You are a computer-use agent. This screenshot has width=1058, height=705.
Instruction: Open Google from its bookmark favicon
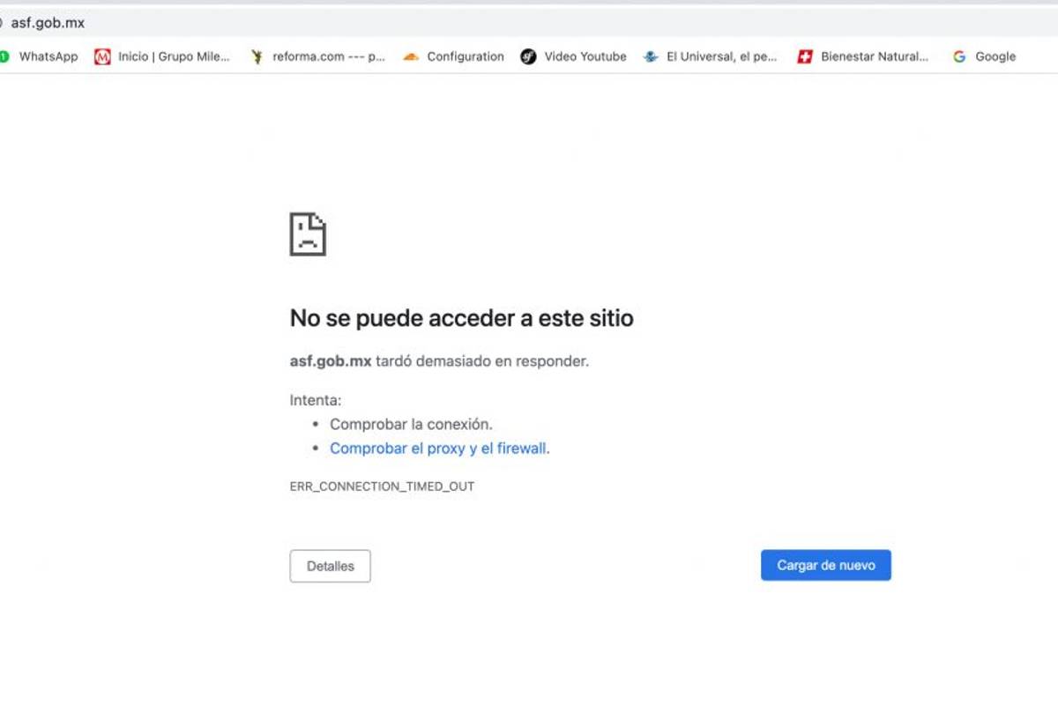[958, 56]
